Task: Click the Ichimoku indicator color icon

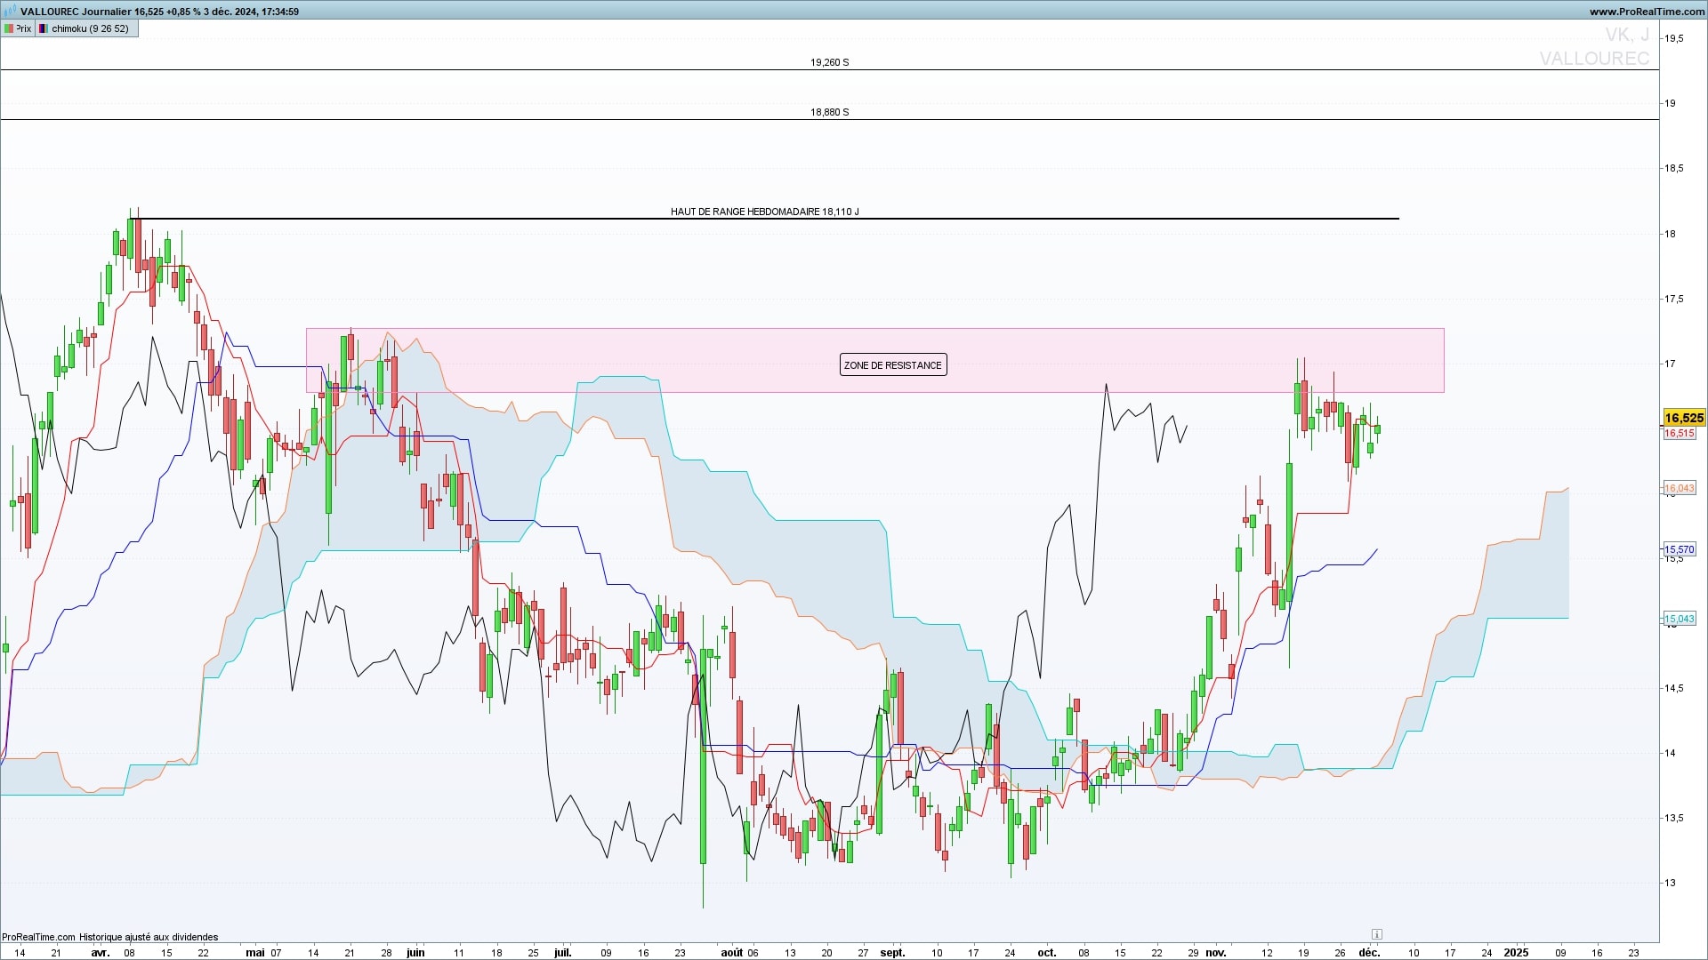Action: (44, 28)
